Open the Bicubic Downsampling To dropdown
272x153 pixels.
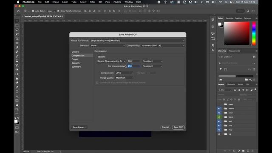click(x=111, y=61)
